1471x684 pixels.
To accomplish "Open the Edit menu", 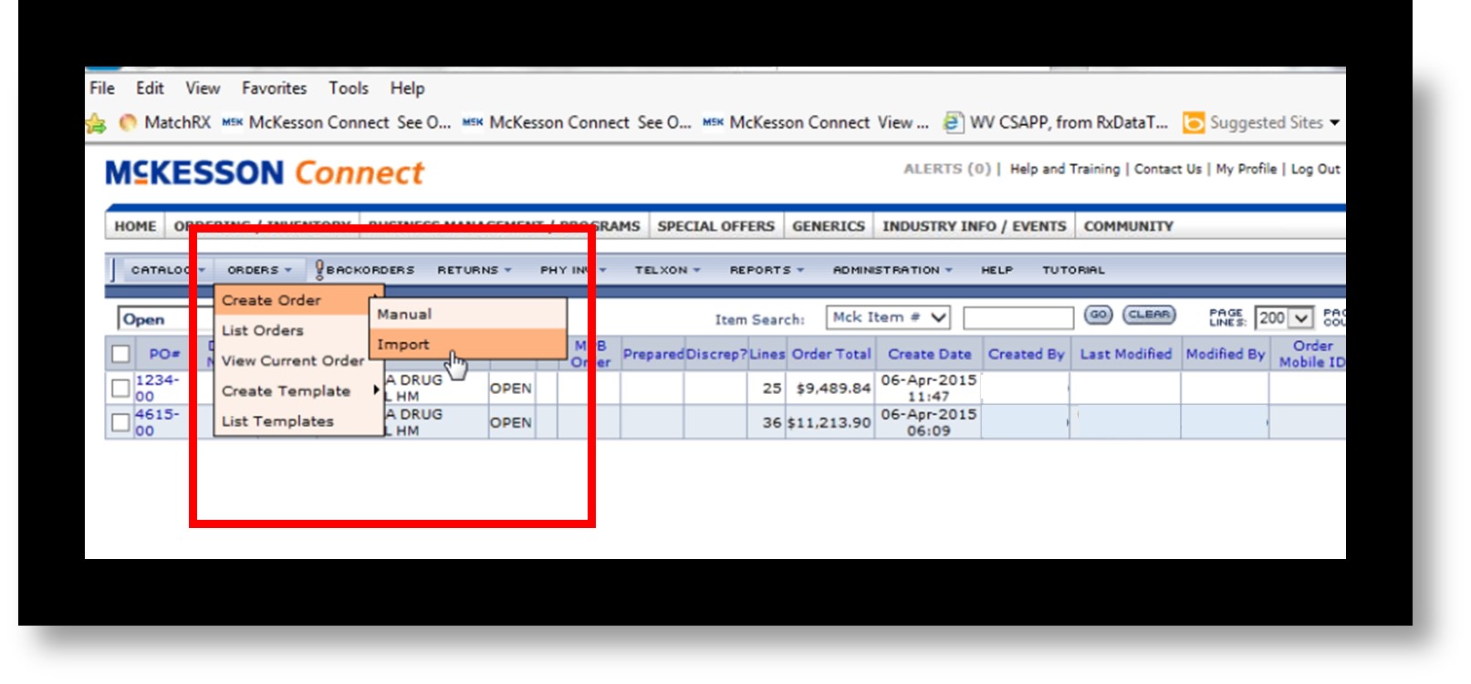I will pyautogui.click(x=150, y=88).
